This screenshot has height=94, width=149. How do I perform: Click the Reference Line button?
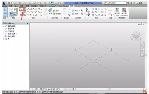click(23, 12)
